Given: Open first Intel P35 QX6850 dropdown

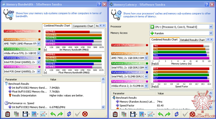Looking at the screenshot, I should pos(39,62).
